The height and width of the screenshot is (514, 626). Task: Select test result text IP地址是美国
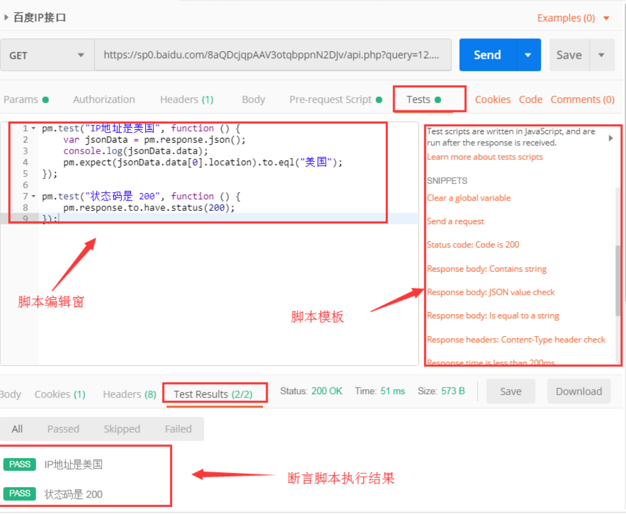tap(73, 464)
